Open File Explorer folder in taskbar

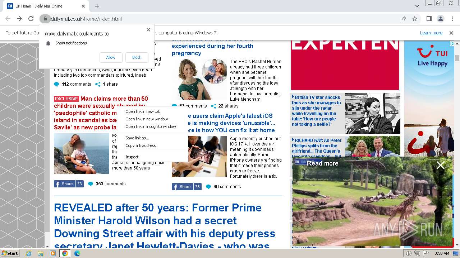tap(41, 253)
